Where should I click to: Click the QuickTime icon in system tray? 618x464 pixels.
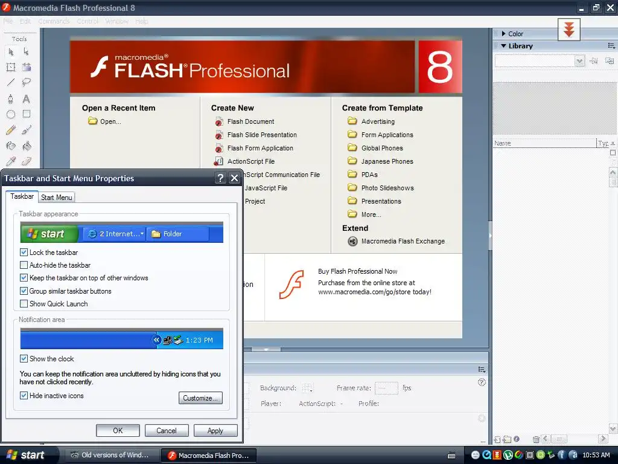pos(486,455)
